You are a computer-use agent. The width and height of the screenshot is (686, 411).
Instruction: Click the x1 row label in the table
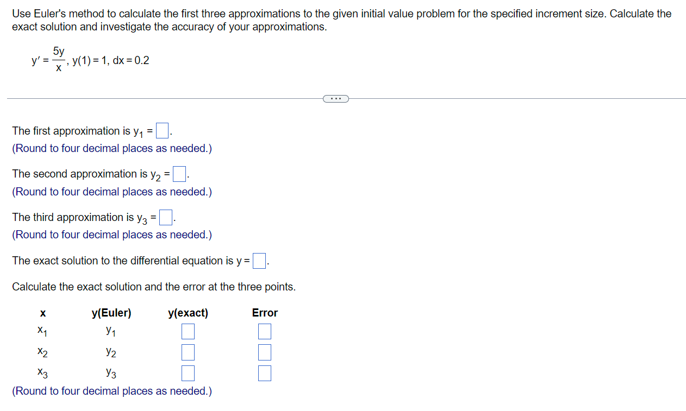(x=42, y=331)
